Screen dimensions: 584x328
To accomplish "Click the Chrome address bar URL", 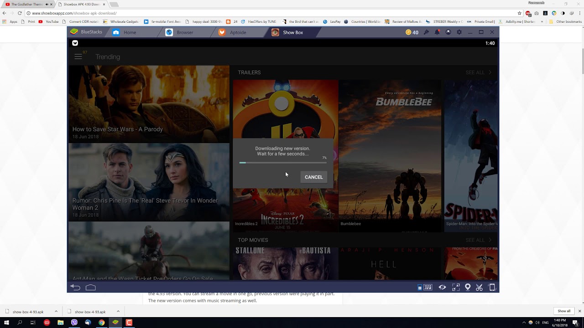I will click(x=74, y=13).
